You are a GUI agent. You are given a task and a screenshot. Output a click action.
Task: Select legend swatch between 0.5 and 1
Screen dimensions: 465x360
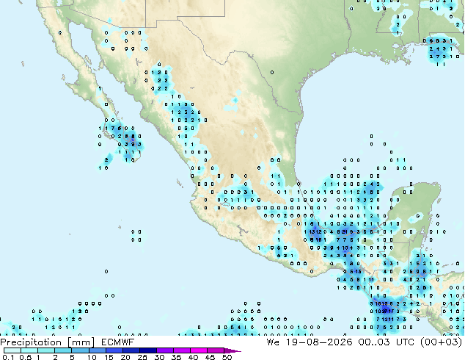[x=29, y=350]
